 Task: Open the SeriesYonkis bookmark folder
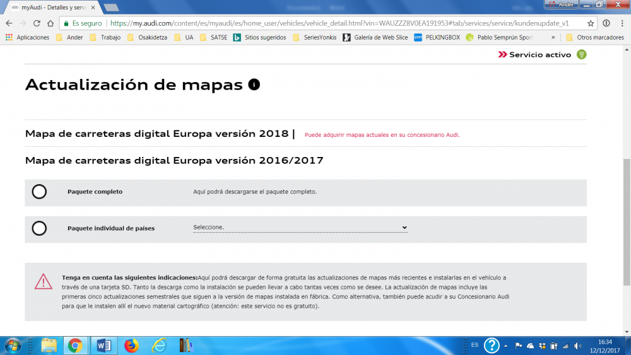pyautogui.click(x=315, y=37)
